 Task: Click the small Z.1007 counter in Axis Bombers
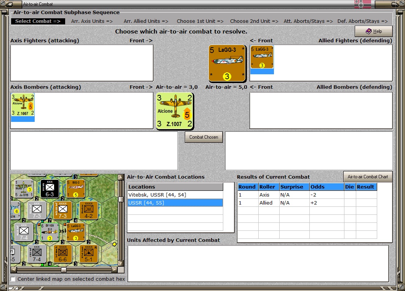point(23,105)
